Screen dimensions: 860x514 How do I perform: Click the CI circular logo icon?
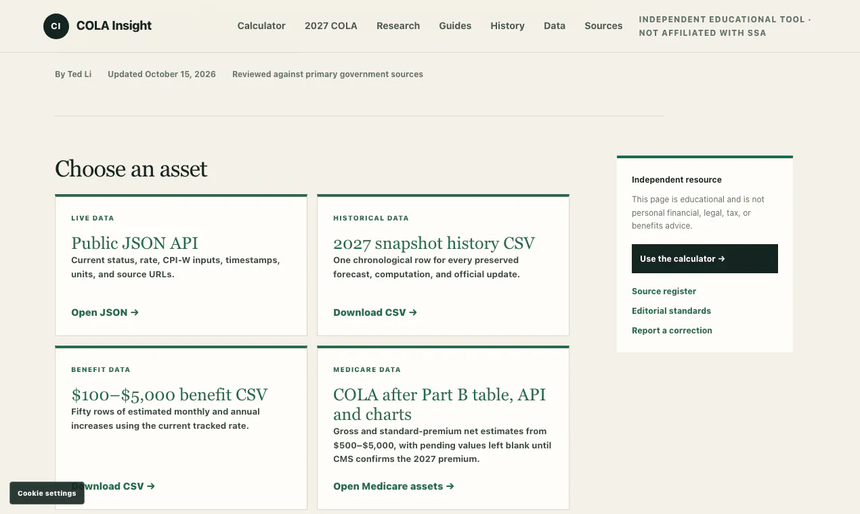[x=56, y=26]
